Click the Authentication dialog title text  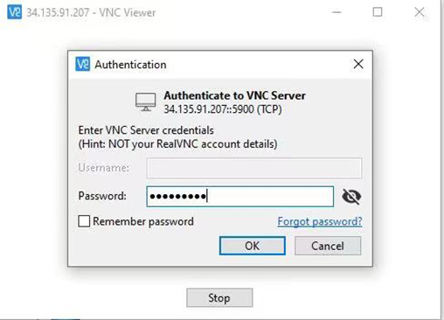pos(130,65)
